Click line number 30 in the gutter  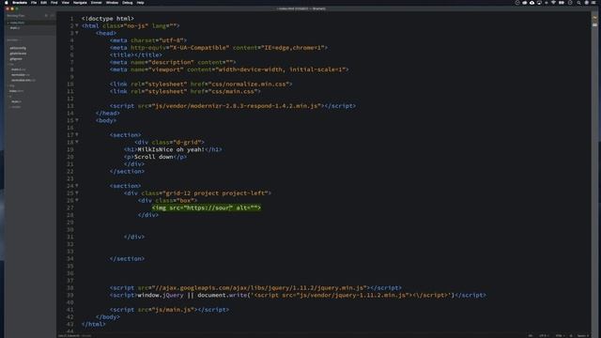click(69, 229)
